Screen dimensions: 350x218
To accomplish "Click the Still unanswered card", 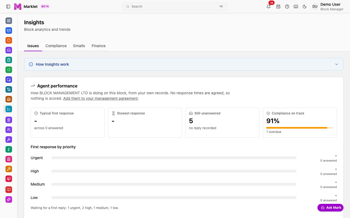I will [222, 123].
